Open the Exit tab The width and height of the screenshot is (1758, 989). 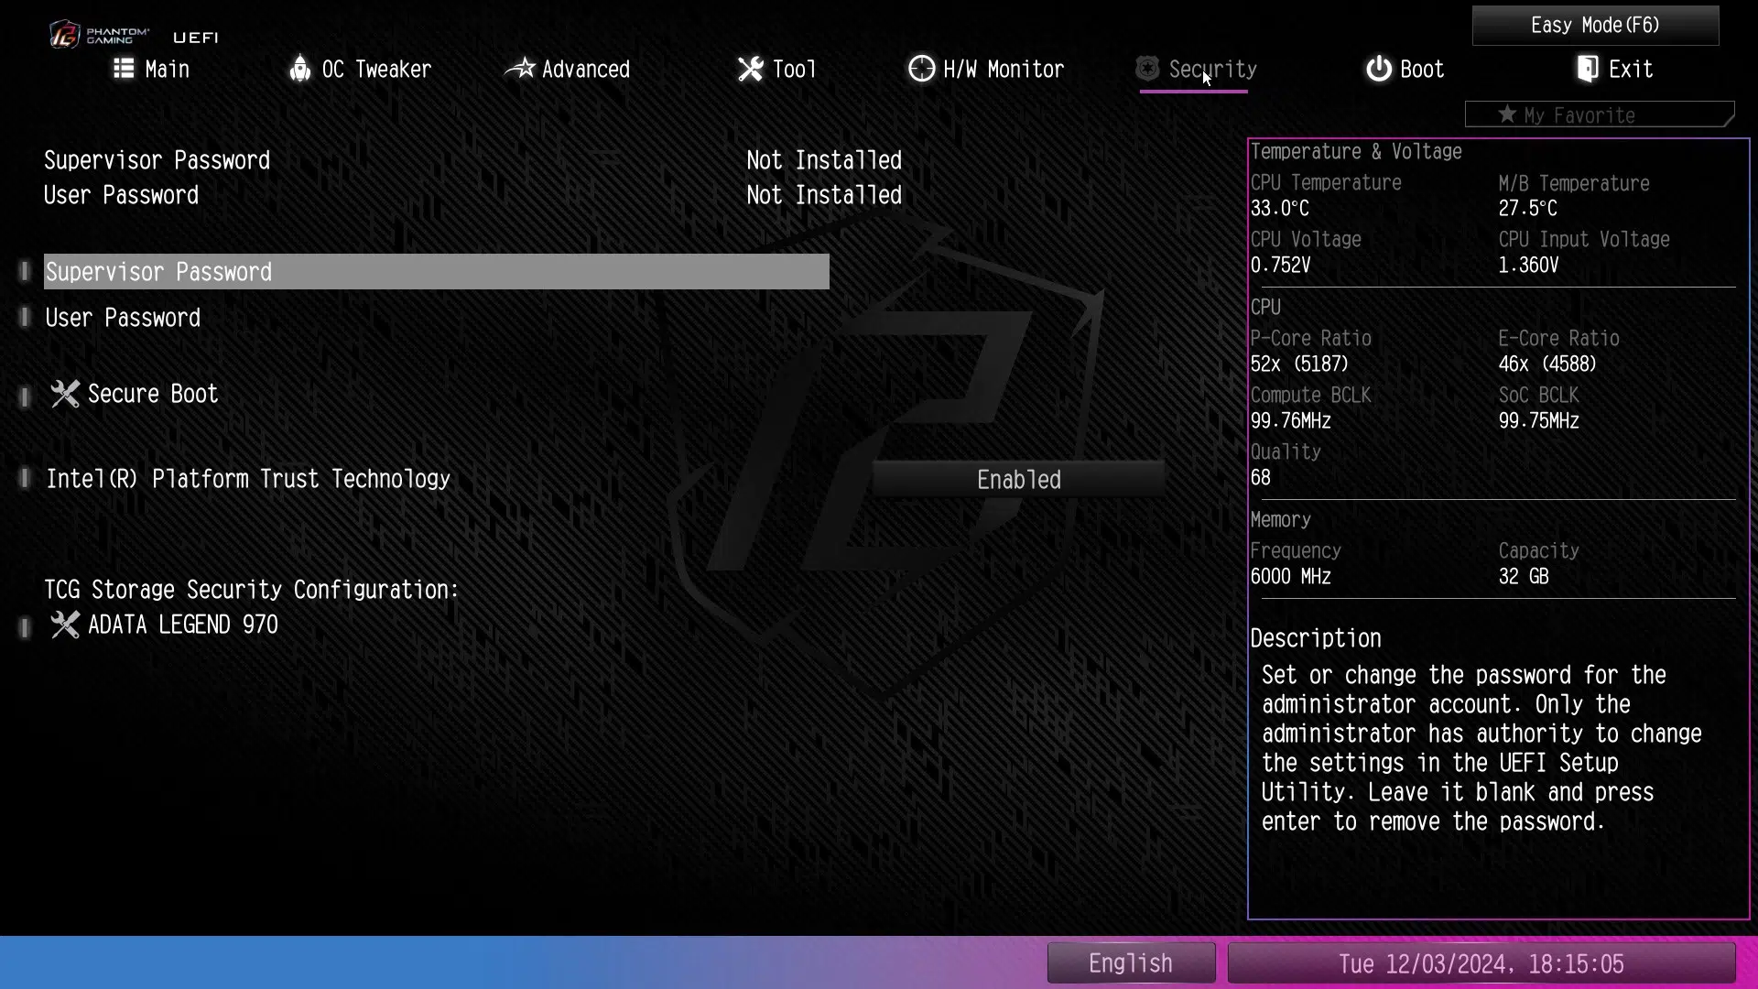tap(1615, 69)
